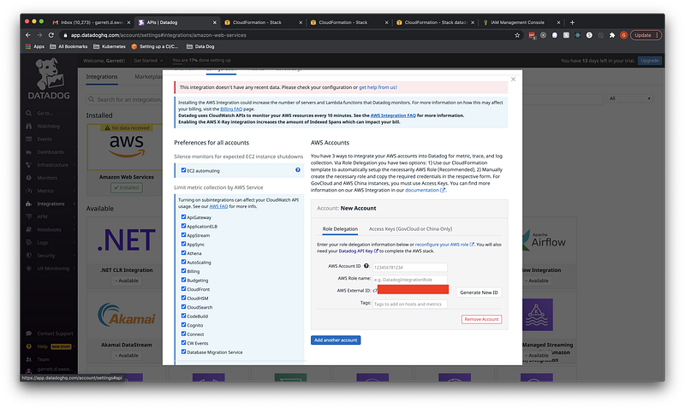The height and width of the screenshot is (408, 685).
Task: Select the Role Delegation tab
Action: pyautogui.click(x=340, y=229)
